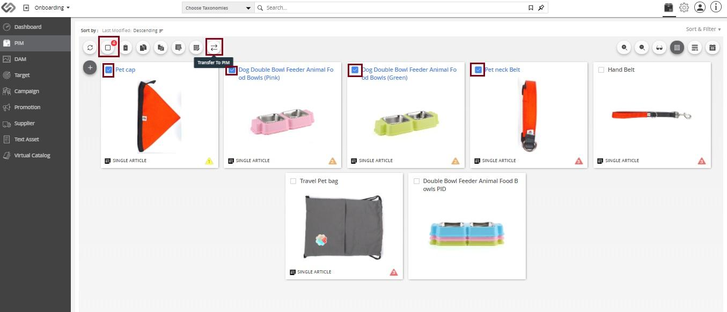Uncheck the Pink Dog Double Bowl checkbox

click(232, 70)
